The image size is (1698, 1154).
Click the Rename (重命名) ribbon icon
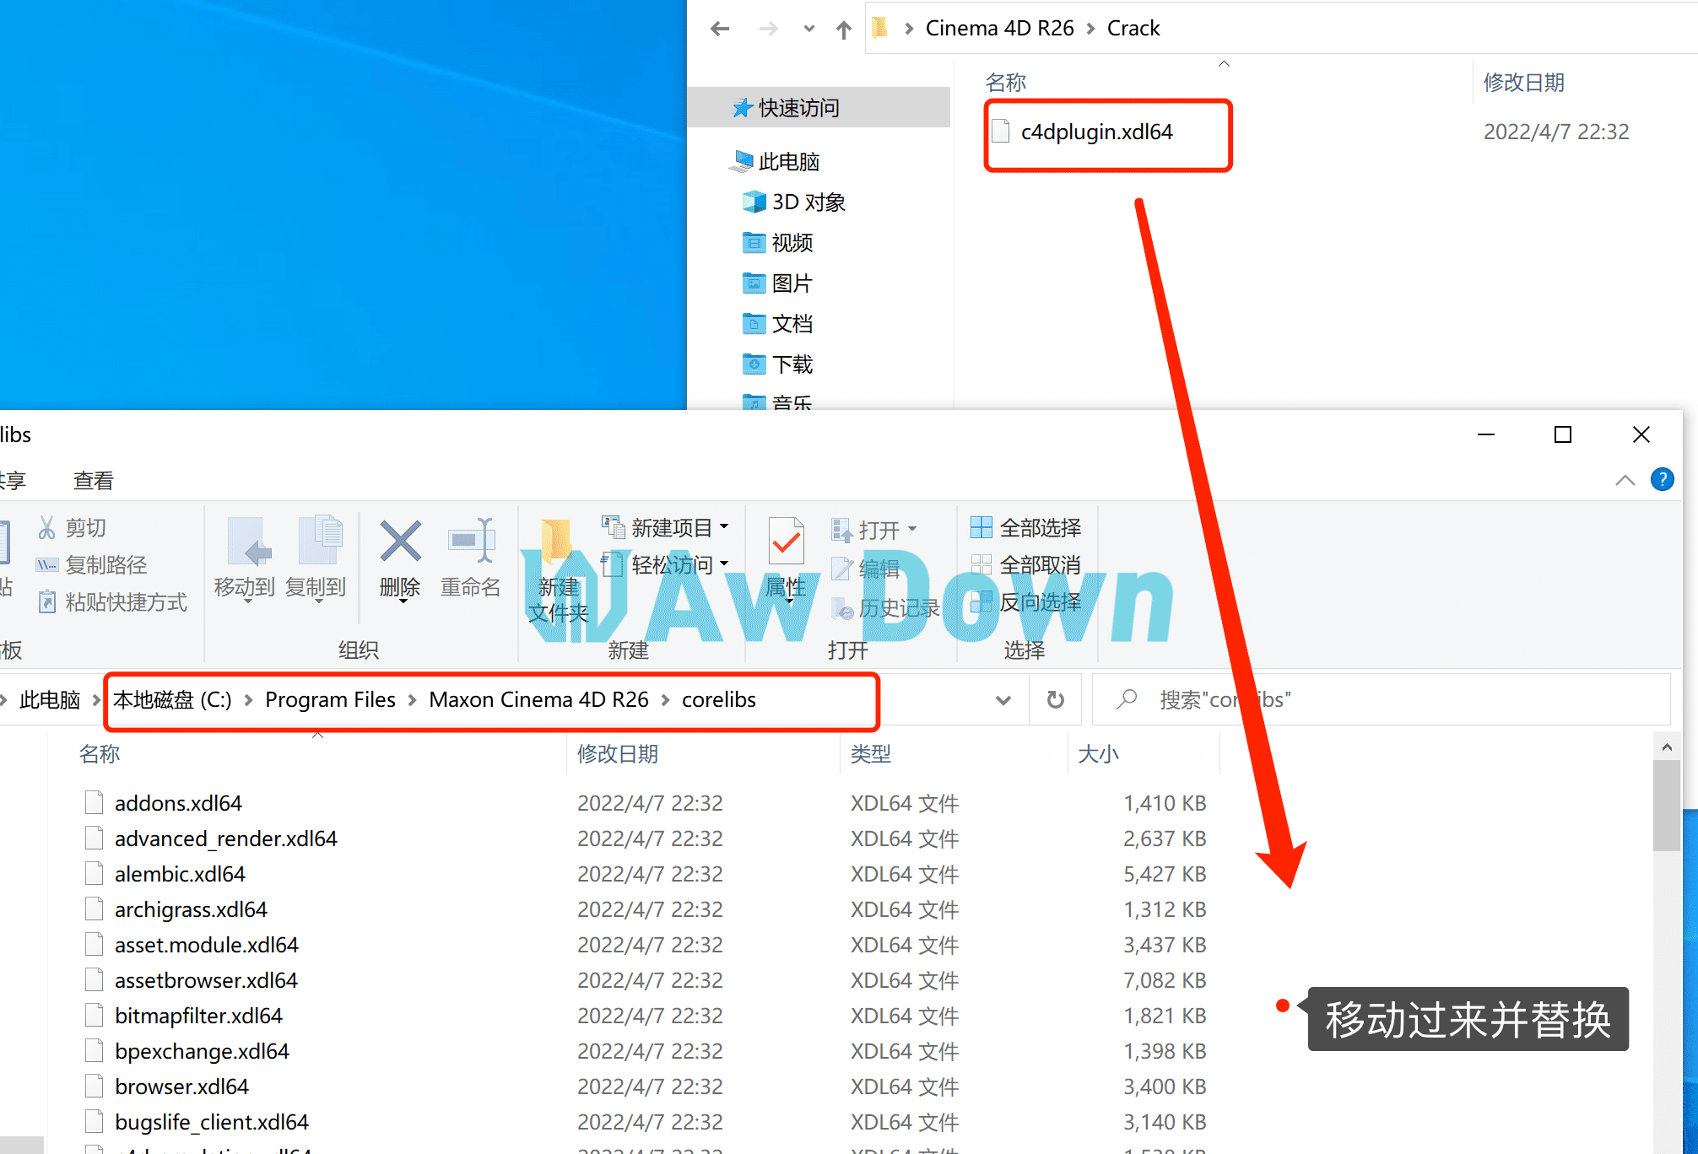tap(471, 542)
